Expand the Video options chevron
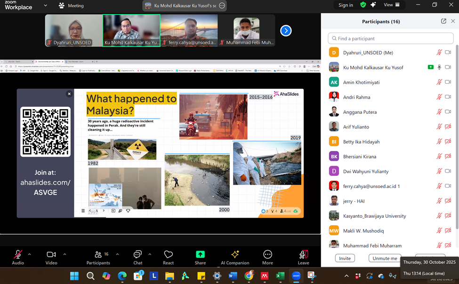The image size is (459, 284). 64,254
